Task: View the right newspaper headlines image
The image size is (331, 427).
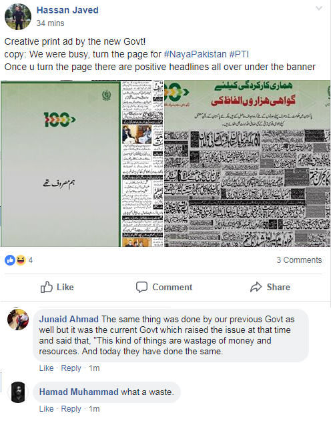Action: coord(248,163)
